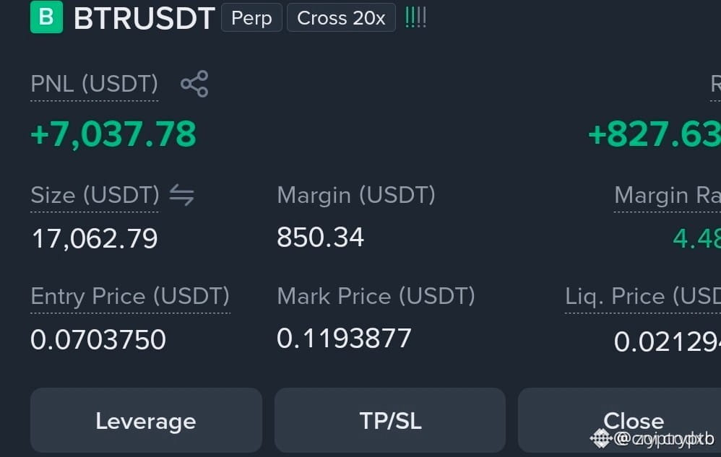The height and width of the screenshot is (457, 721).
Task: Click the mark price 0.1193877 value
Action: [x=344, y=339]
